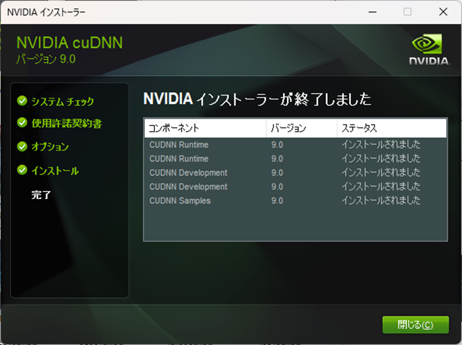Click the green check icon beside 使用許諾契約書
The image size is (462, 345).
point(21,123)
